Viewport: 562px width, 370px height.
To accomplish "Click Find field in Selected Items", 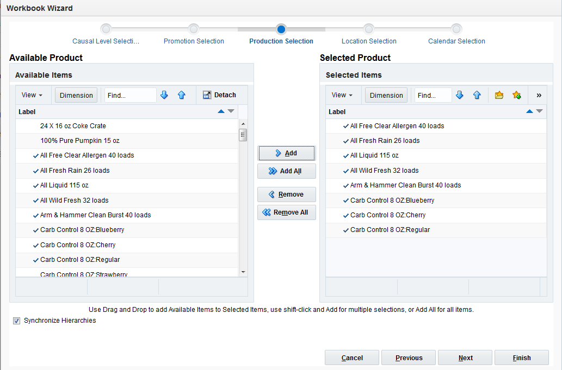I will coord(433,95).
